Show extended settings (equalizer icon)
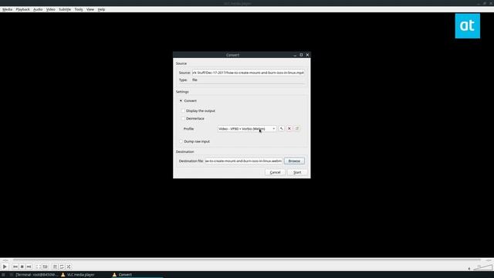Image resolution: width=494 pixels, height=278 pixels. [46, 266]
